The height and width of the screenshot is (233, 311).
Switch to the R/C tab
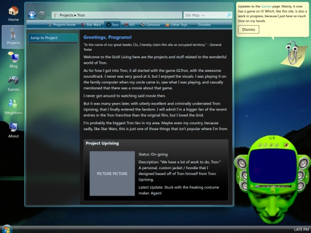click(x=130, y=25)
